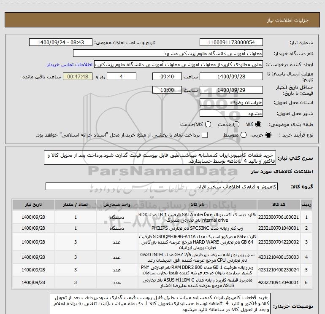Click the SDSDQM-064G-A11A memory card item name
The width and height of the screenshot is (325, 314).
click(198, 242)
